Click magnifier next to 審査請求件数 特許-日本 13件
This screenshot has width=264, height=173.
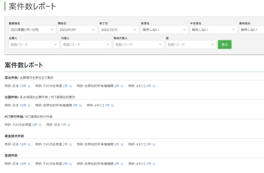[x=29, y=145]
